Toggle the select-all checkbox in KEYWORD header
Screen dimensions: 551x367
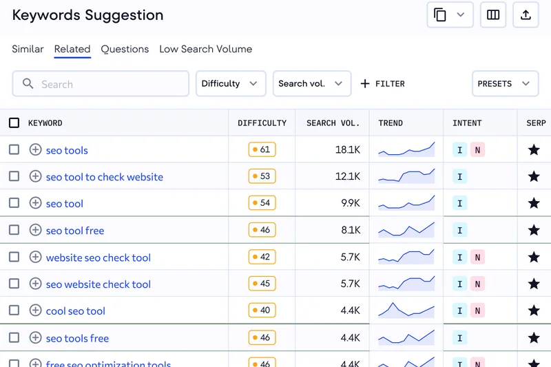coord(14,123)
